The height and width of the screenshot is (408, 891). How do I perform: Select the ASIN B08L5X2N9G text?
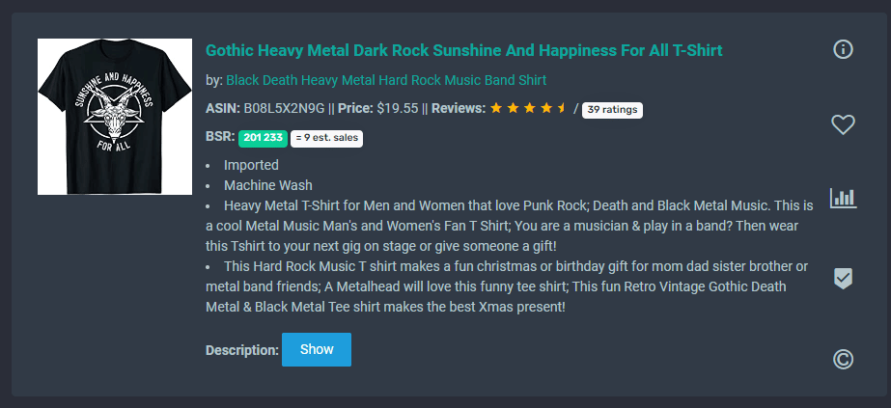point(284,108)
